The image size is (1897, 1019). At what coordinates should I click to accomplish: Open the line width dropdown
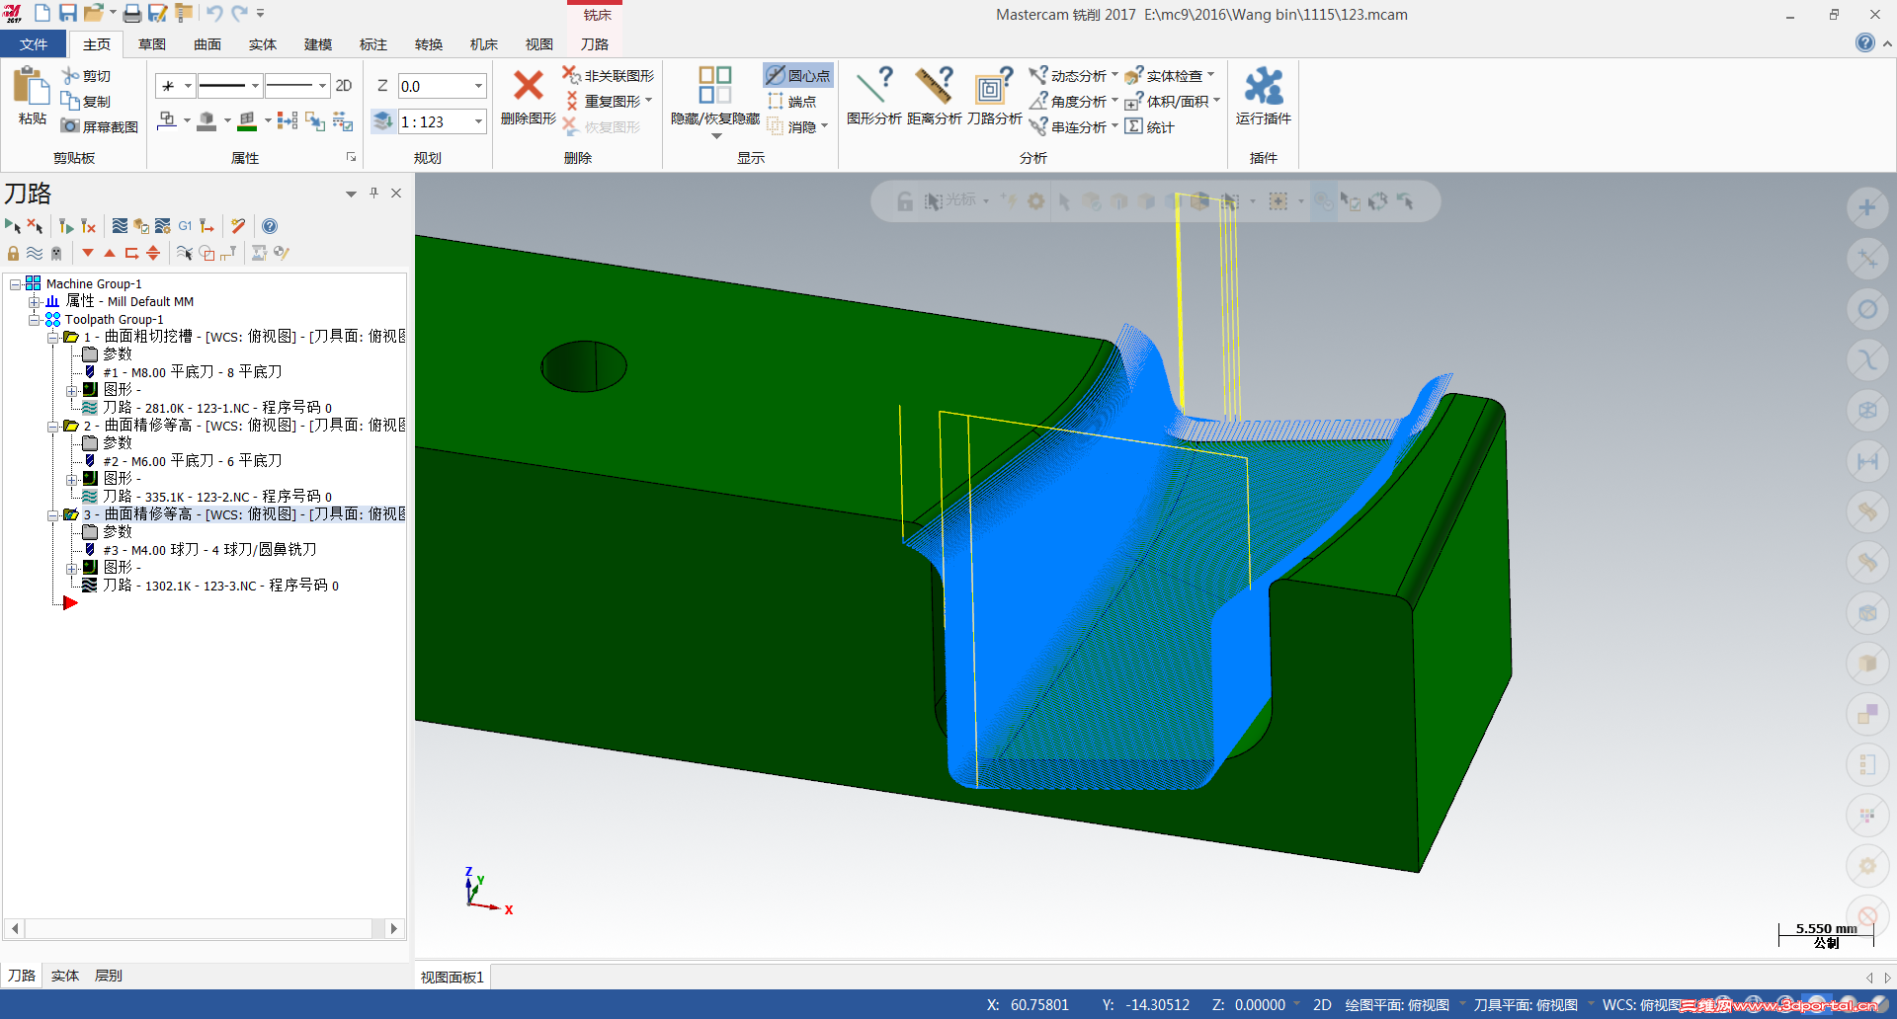[321, 86]
